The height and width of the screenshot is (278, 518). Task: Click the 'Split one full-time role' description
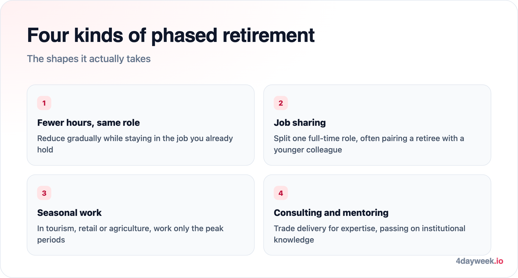(x=369, y=144)
